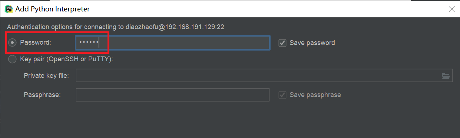The image size is (460, 138).
Task: Focus the Passphrase text field
Action: [172, 95]
